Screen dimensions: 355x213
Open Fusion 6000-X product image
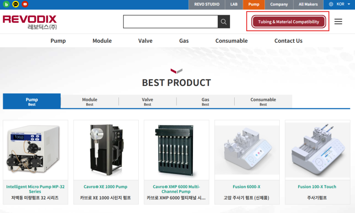[247, 150]
